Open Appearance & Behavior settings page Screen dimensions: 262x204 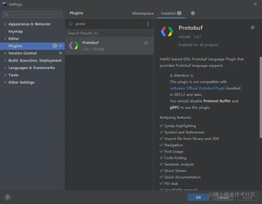coord(29,24)
